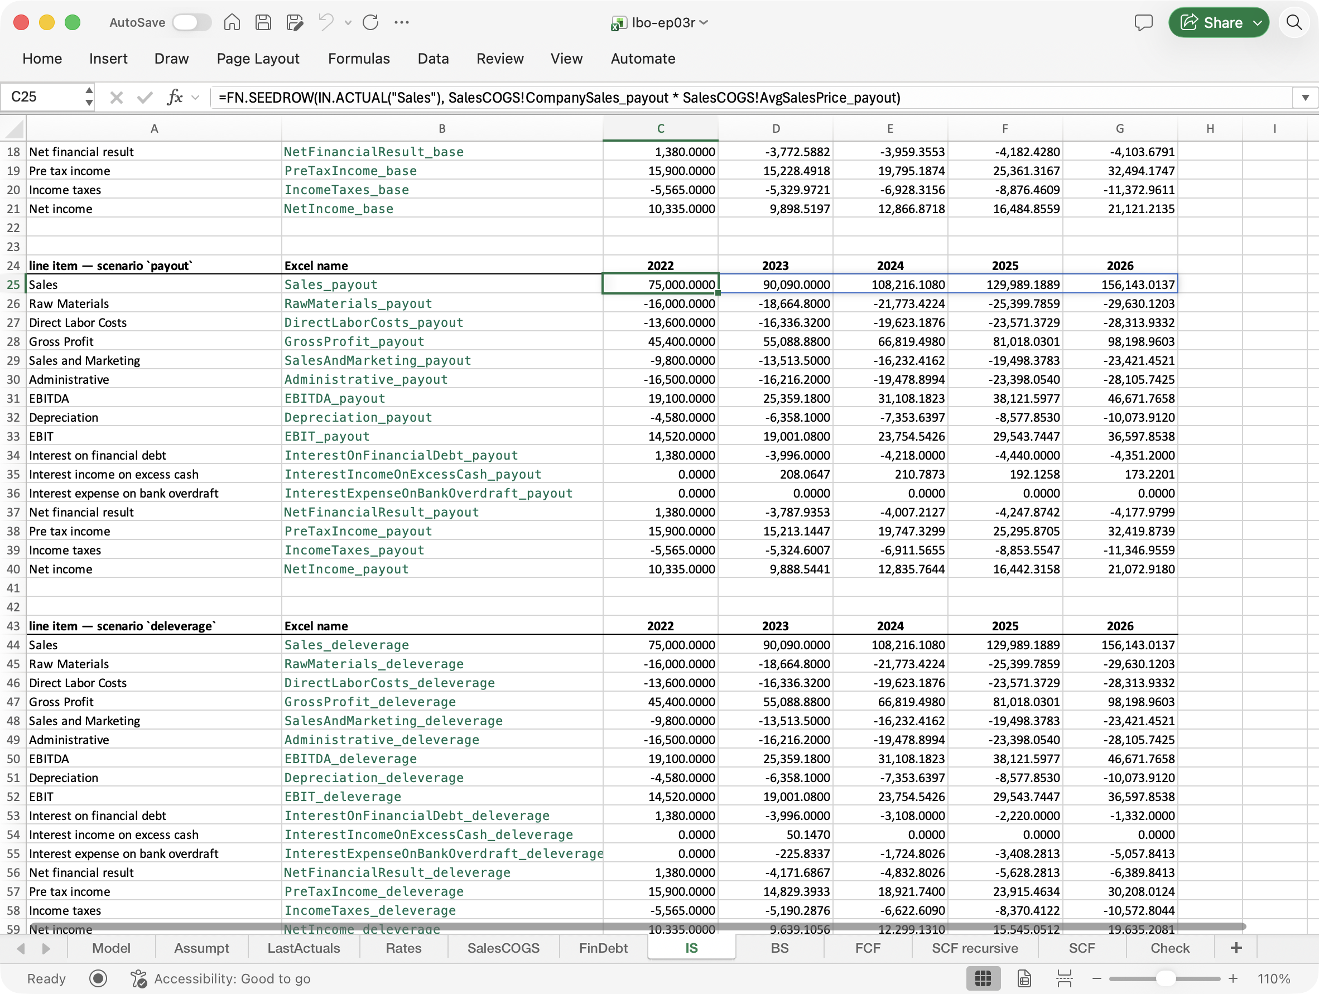Switch to the Rates sheet tab
The width and height of the screenshot is (1319, 994).
404,948
